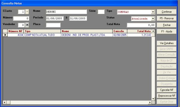Click the grid scroll up arrow
The width and height of the screenshot is (180, 107).
(153, 31)
